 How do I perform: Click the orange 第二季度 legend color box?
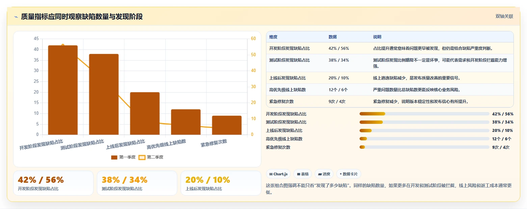pyautogui.click(x=142, y=157)
